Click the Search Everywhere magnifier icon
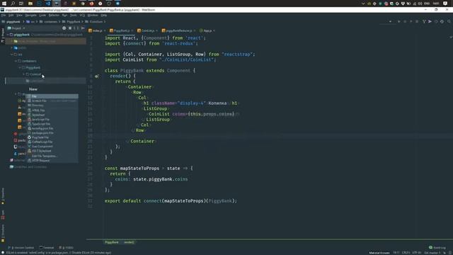The height and width of the screenshot is (255, 453). 449,21
